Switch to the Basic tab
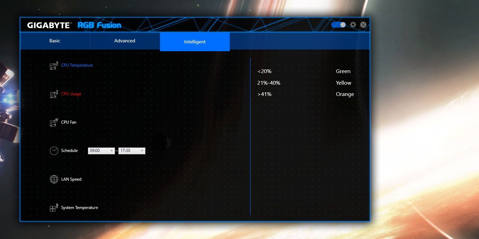 click(x=55, y=41)
